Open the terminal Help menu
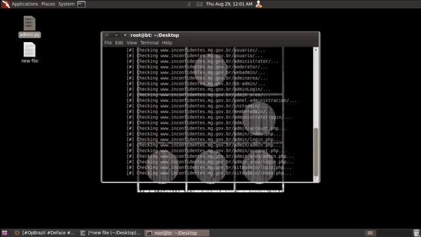 167,43
